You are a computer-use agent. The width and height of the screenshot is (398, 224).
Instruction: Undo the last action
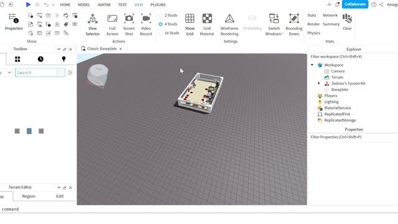click(46, 4)
